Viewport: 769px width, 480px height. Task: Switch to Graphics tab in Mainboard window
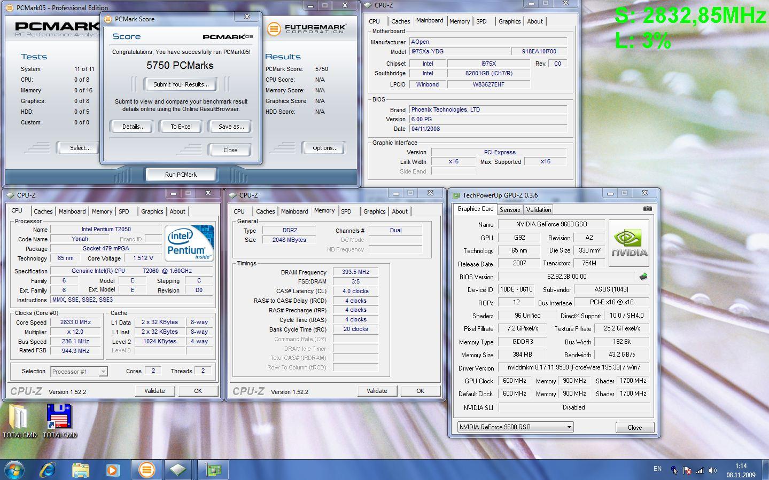pos(509,21)
